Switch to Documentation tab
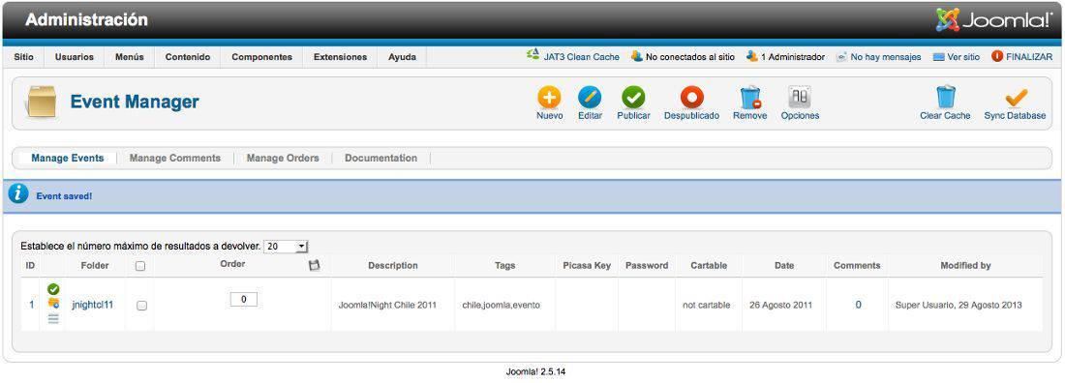 coord(381,159)
